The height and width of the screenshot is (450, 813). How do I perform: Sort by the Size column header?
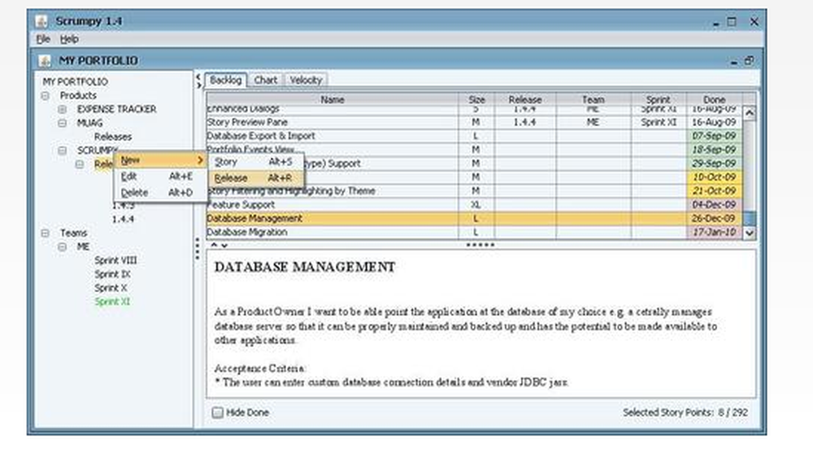[x=476, y=99]
